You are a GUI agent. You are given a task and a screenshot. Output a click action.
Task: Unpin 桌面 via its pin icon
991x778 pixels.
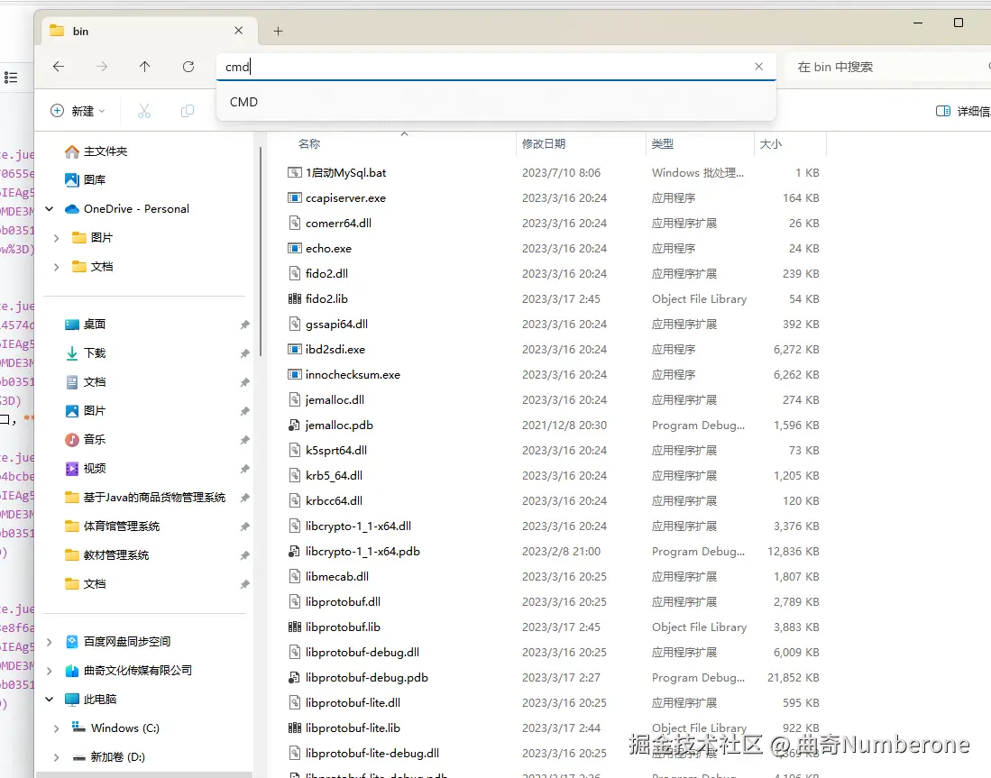[244, 325]
